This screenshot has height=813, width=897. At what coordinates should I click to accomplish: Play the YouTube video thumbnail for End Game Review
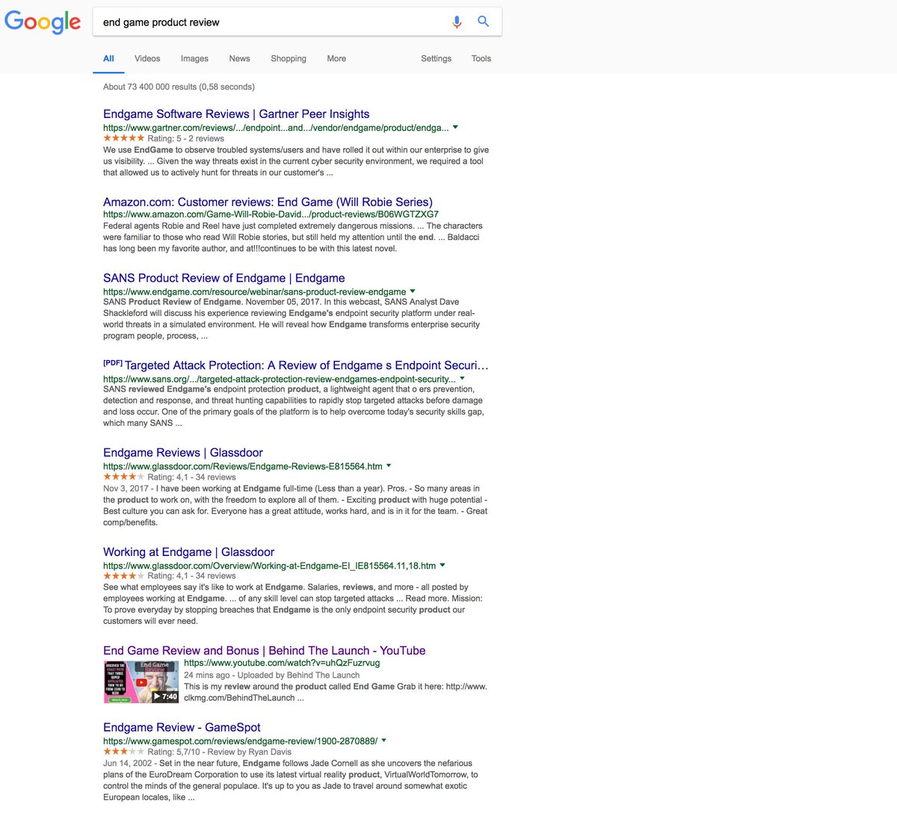(141, 681)
